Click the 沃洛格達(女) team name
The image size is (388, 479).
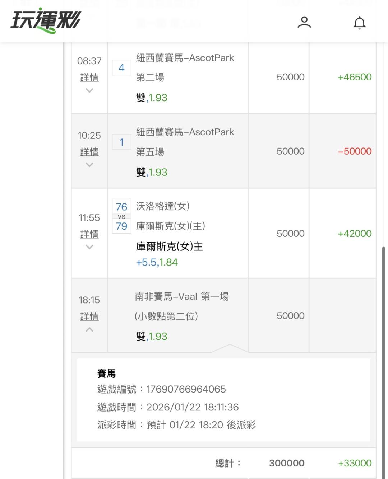point(163,206)
